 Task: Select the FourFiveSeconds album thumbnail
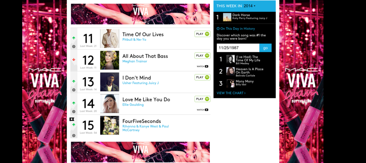[109, 125]
